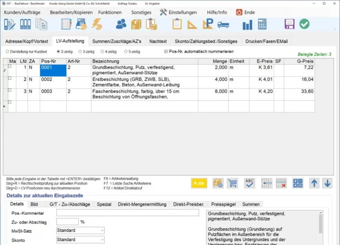Click the Ende menu button
The height and width of the screenshot is (245, 340).
pyautogui.click(x=245, y=12)
